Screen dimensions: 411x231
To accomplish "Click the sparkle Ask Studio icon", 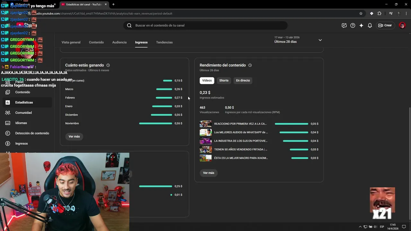I will pos(361,25).
